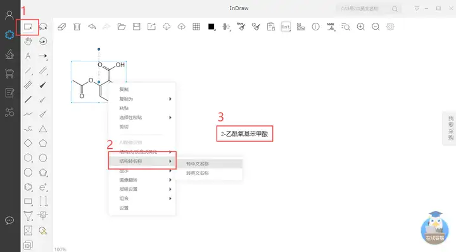Select the rectangle shape tool
Screen dimensions: 456x252
(28, 201)
